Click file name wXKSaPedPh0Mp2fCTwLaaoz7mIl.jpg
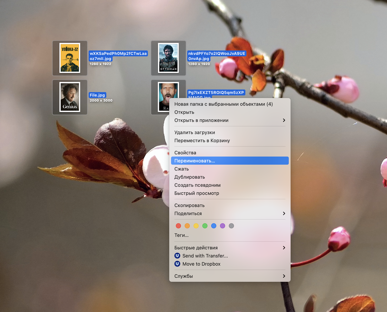387x312 pixels. click(118, 56)
